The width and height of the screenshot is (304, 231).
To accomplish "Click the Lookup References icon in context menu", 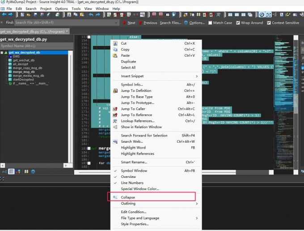I will (115, 121).
